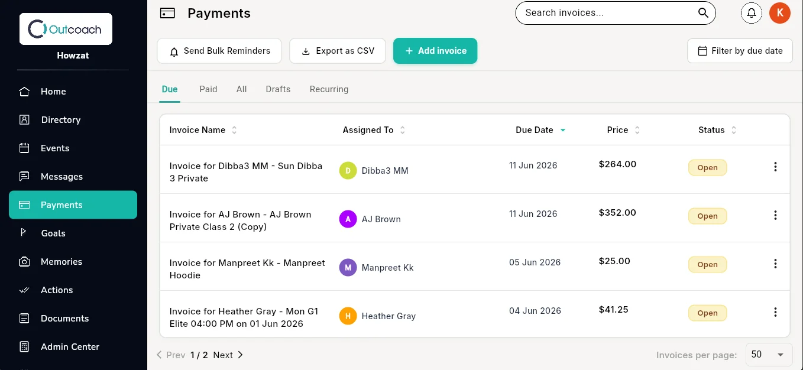Open Payments in the sidebar

tap(73, 205)
